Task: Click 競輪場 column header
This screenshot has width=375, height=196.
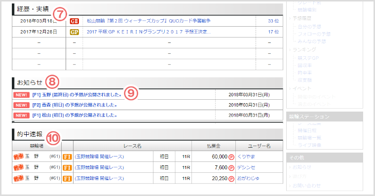Action: 37,146
